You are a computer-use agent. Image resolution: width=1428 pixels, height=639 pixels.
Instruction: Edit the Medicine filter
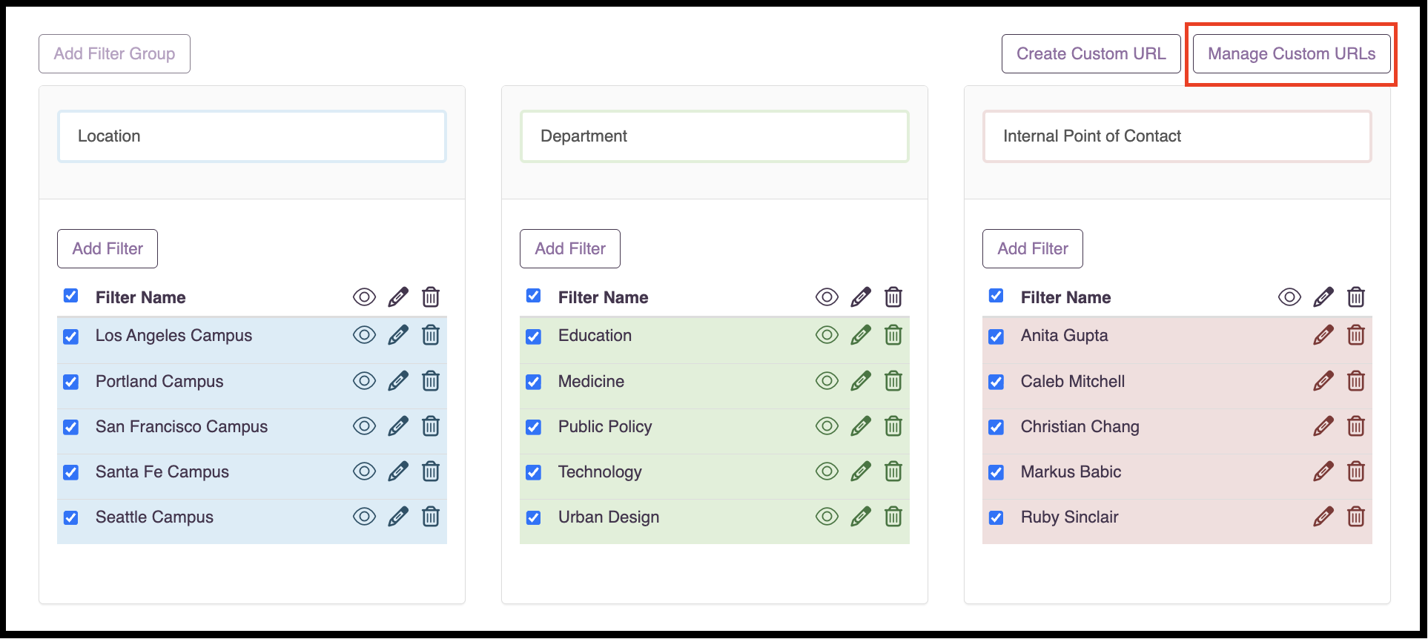pyautogui.click(x=861, y=381)
